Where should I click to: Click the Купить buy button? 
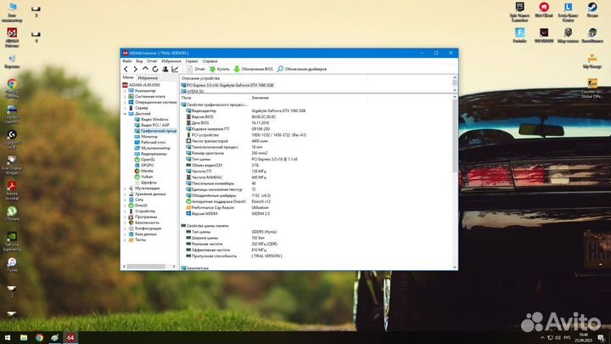220,69
